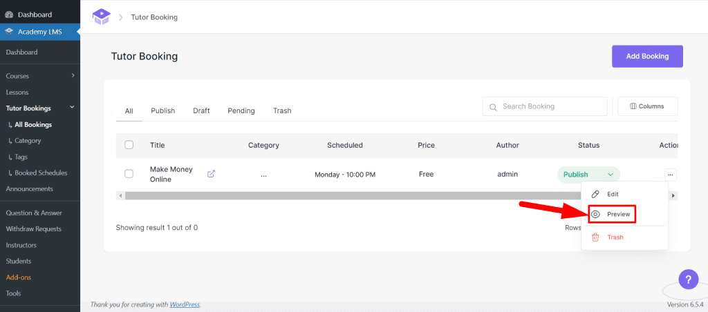This screenshot has width=708, height=312.
Task: Go to Lessons in the sidebar
Action: [x=17, y=92]
